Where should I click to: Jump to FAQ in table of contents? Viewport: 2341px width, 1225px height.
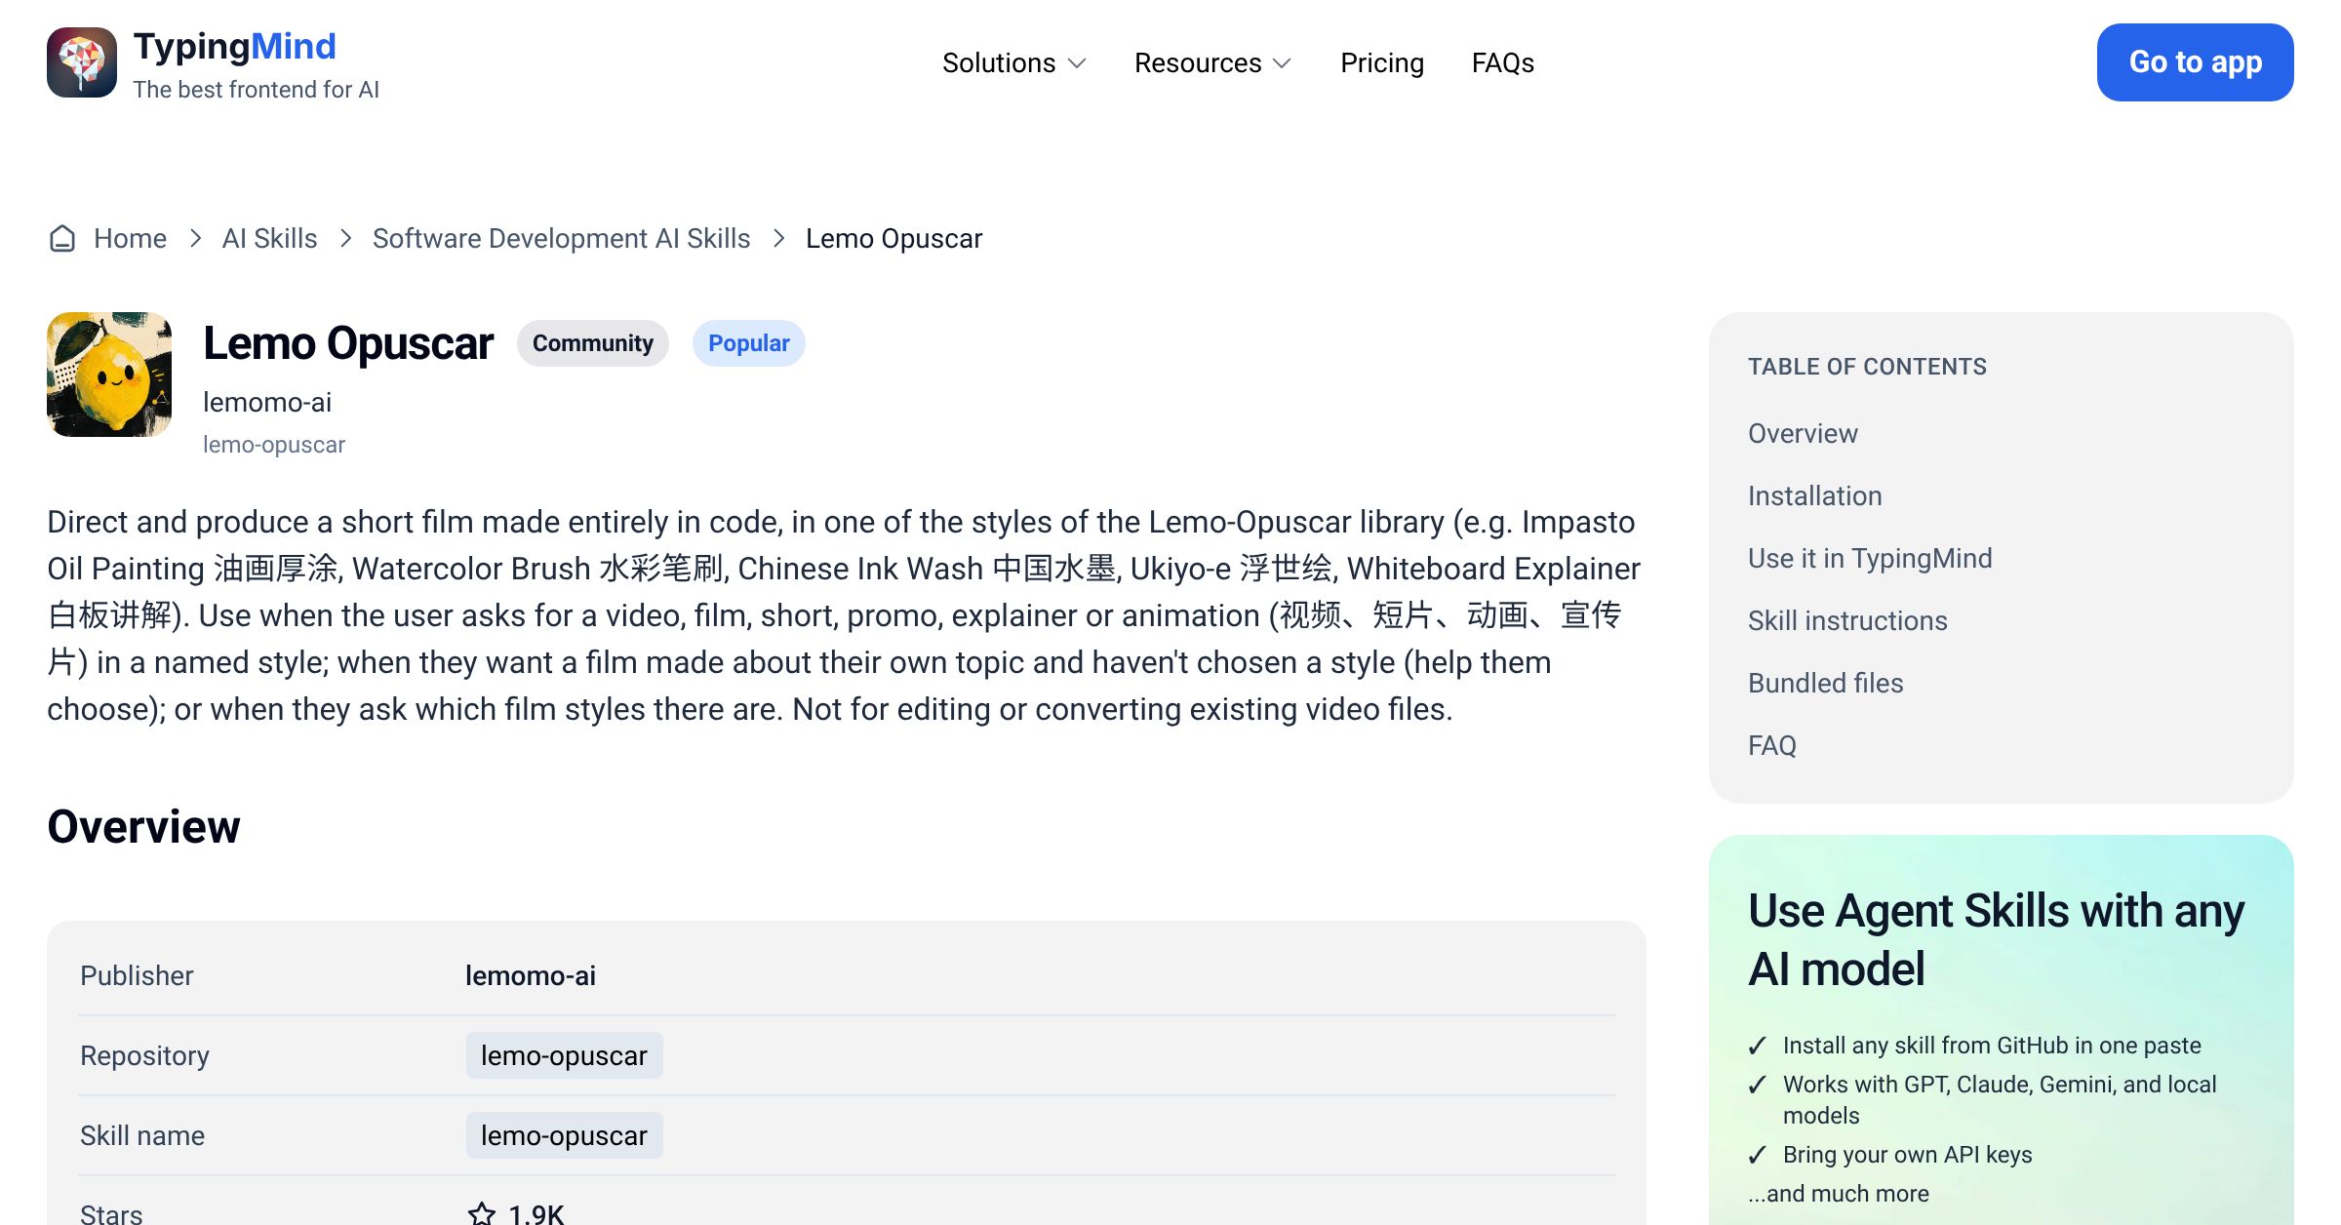(x=1771, y=745)
